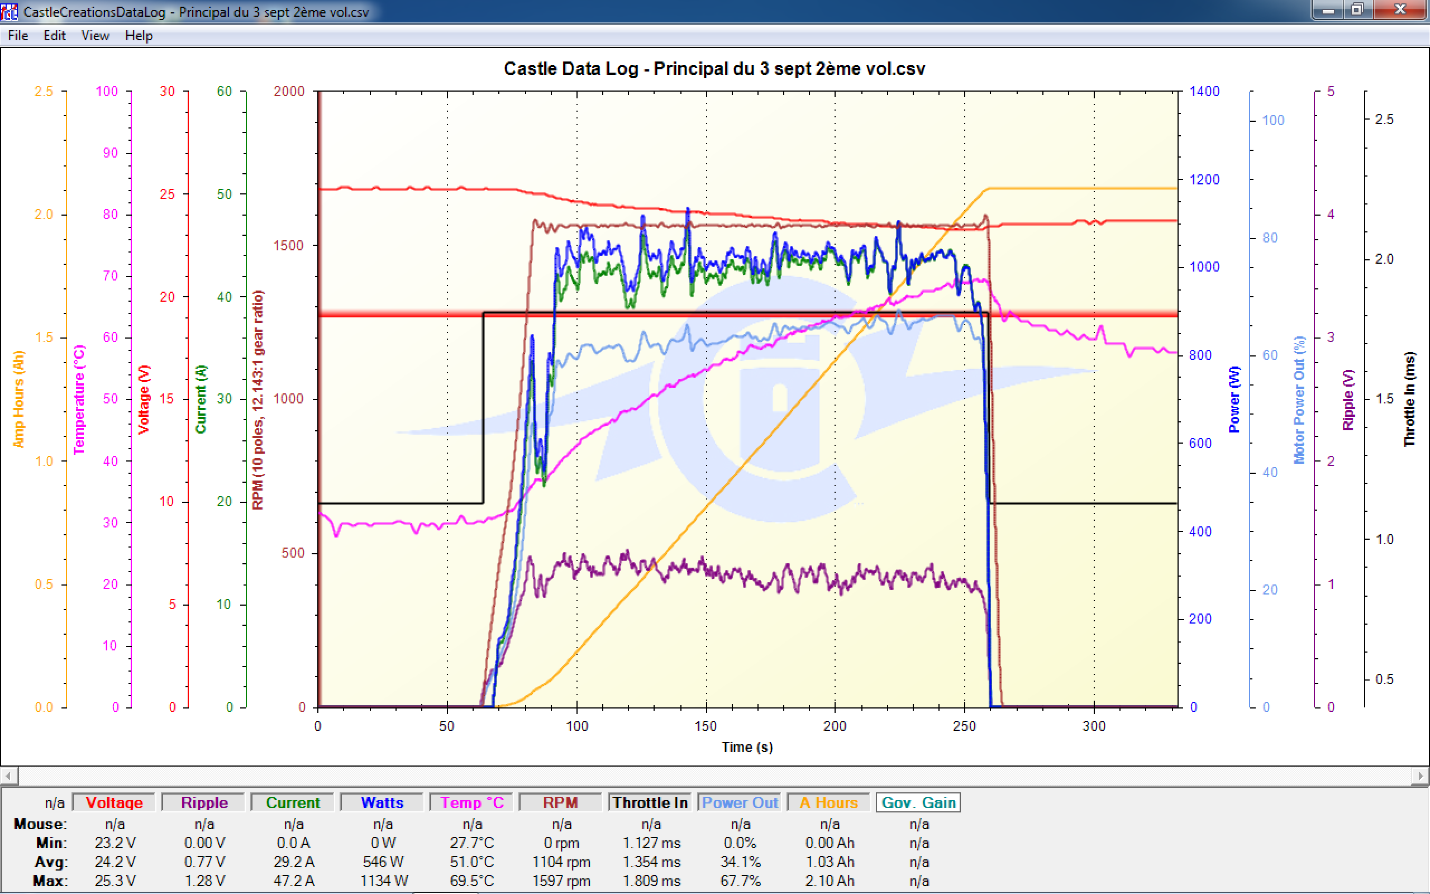Screen dimensions: 1430x894
Task: Click the Mouse: row label
Action: [x=40, y=824]
